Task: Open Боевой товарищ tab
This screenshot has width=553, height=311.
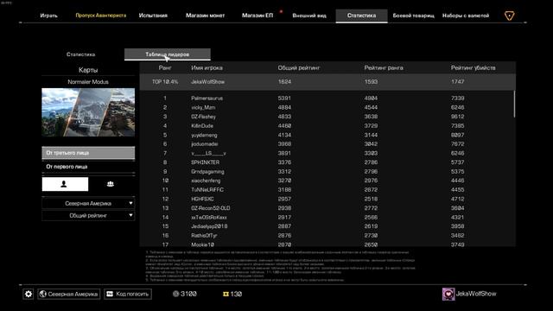Action: (x=413, y=16)
